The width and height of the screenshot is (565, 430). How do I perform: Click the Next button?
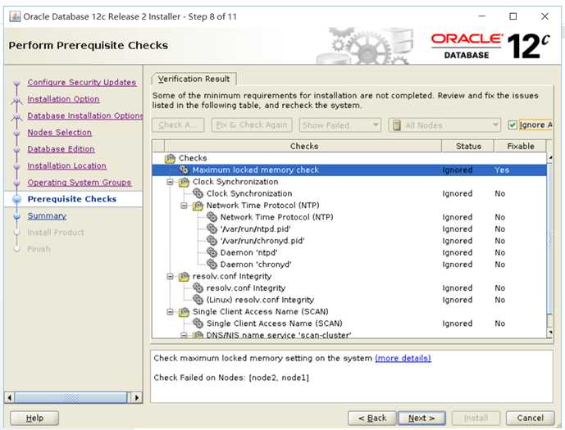tap(421, 419)
